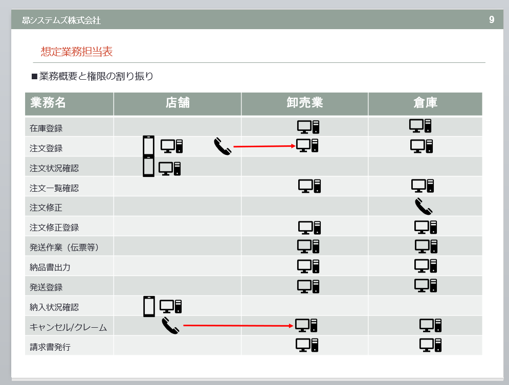This screenshot has width=509, height=385.
Task: Select the phone icon in the 注文登録 row
Action: (x=223, y=147)
